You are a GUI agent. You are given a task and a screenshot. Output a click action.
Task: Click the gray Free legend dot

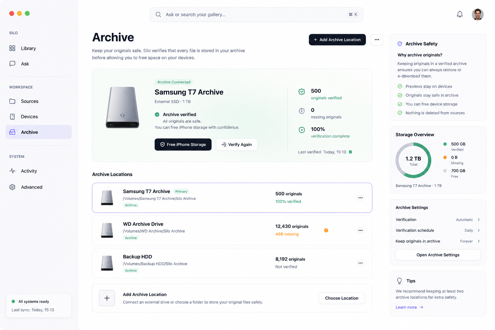pyautogui.click(x=445, y=171)
